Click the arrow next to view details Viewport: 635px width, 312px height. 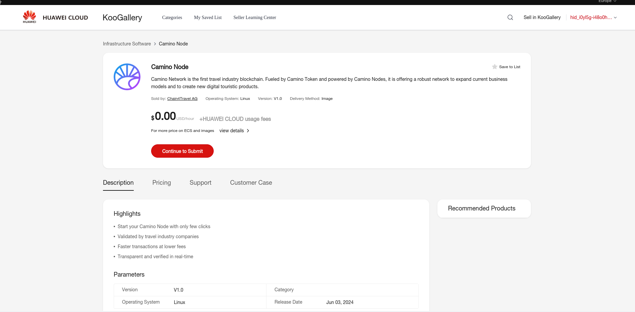point(248,131)
